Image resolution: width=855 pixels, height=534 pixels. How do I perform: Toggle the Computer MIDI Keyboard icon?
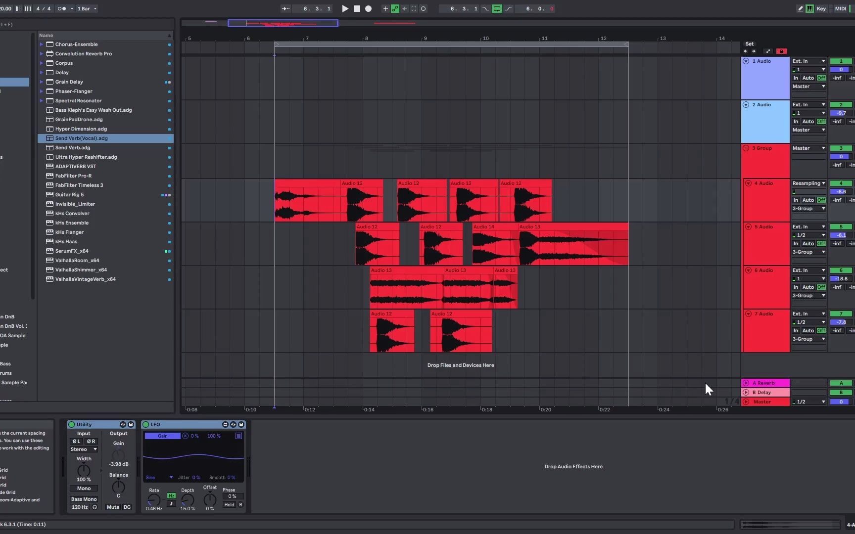(809, 8)
